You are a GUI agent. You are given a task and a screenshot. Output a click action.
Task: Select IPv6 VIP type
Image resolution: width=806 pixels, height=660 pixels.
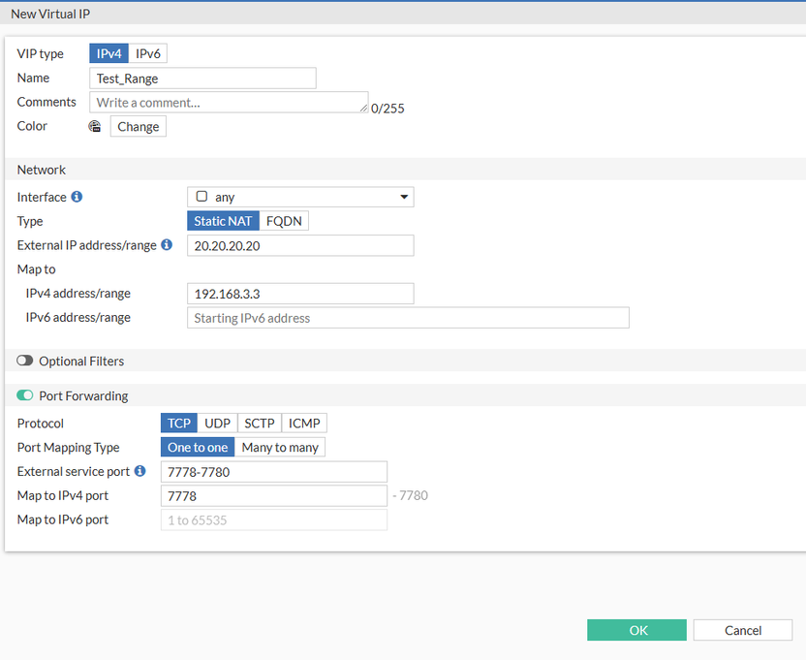coord(148,53)
